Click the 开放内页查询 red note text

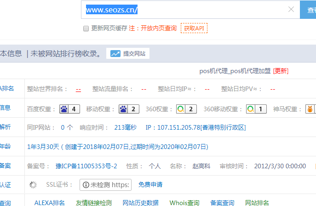(159, 28)
